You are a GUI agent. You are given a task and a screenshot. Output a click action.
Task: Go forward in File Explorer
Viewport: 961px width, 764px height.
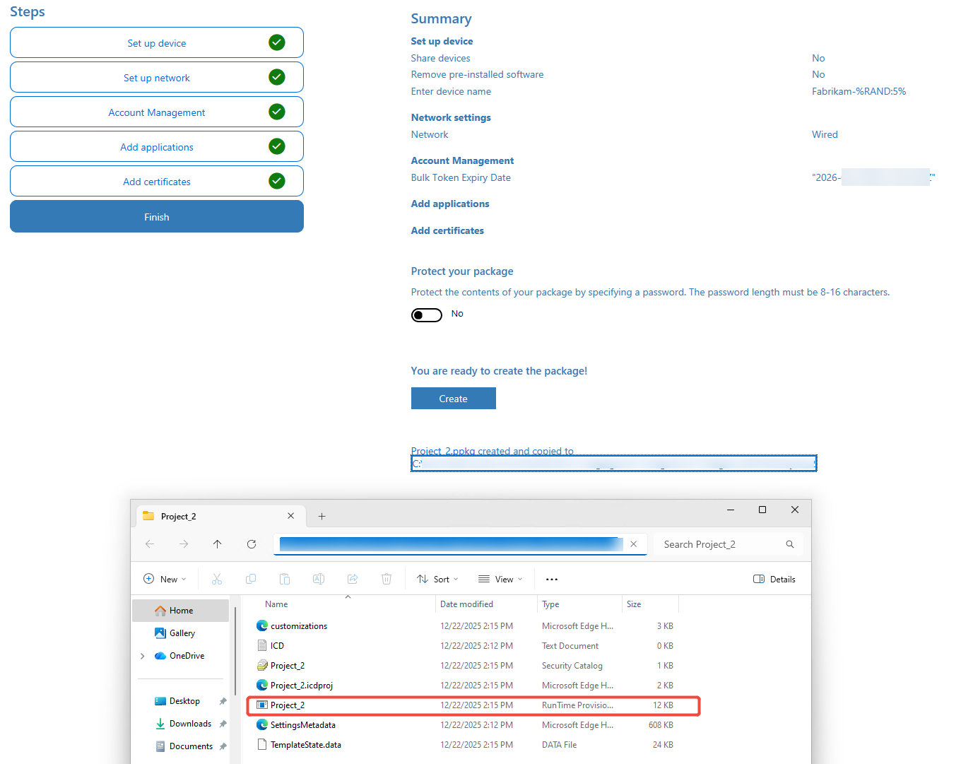click(x=184, y=543)
